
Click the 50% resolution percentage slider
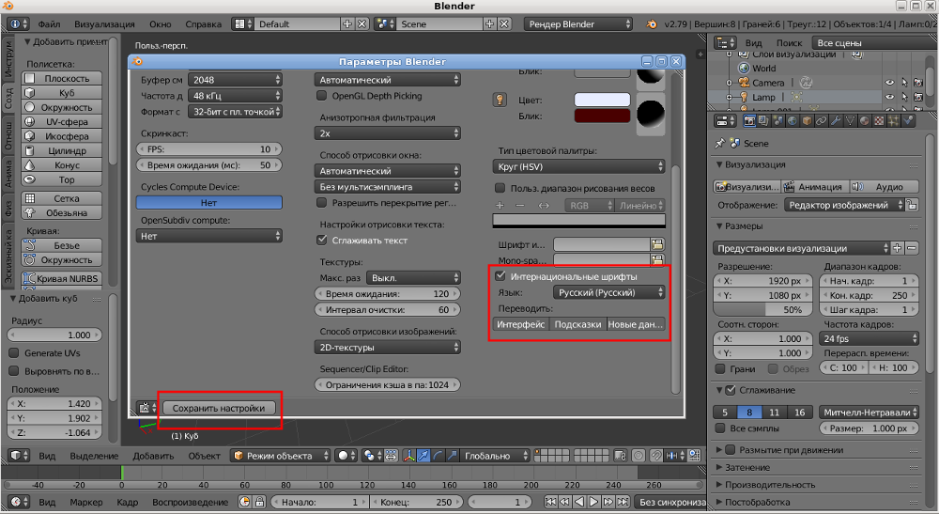click(x=762, y=310)
